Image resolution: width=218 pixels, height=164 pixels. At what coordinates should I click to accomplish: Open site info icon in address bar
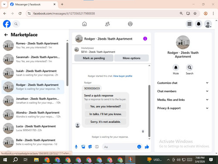(29, 14)
